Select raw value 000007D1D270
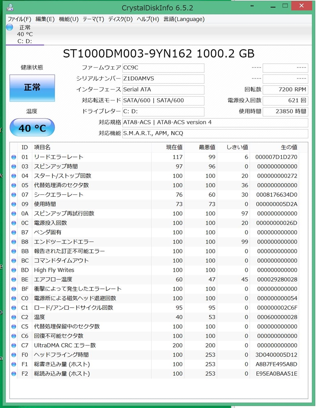317x408 pixels. pyautogui.click(x=276, y=157)
